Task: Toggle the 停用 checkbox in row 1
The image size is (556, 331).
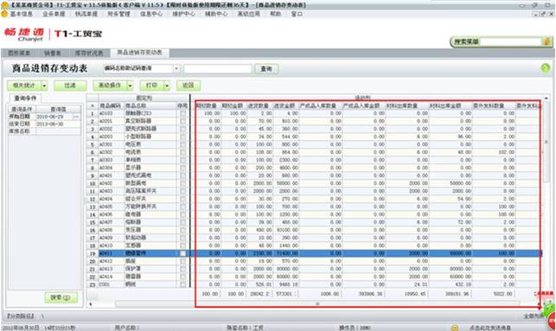Action: pos(182,113)
